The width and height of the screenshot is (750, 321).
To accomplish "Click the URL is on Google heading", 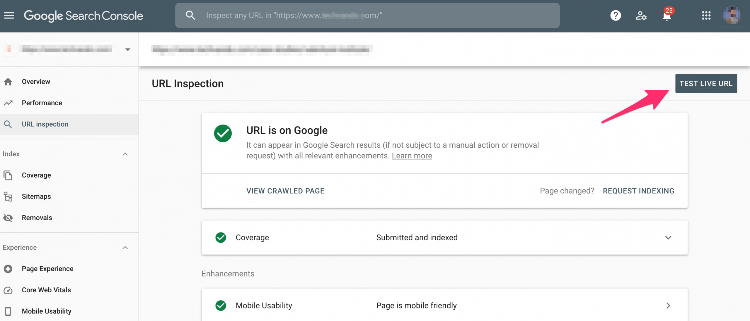I will pyautogui.click(x=287, y=130).
